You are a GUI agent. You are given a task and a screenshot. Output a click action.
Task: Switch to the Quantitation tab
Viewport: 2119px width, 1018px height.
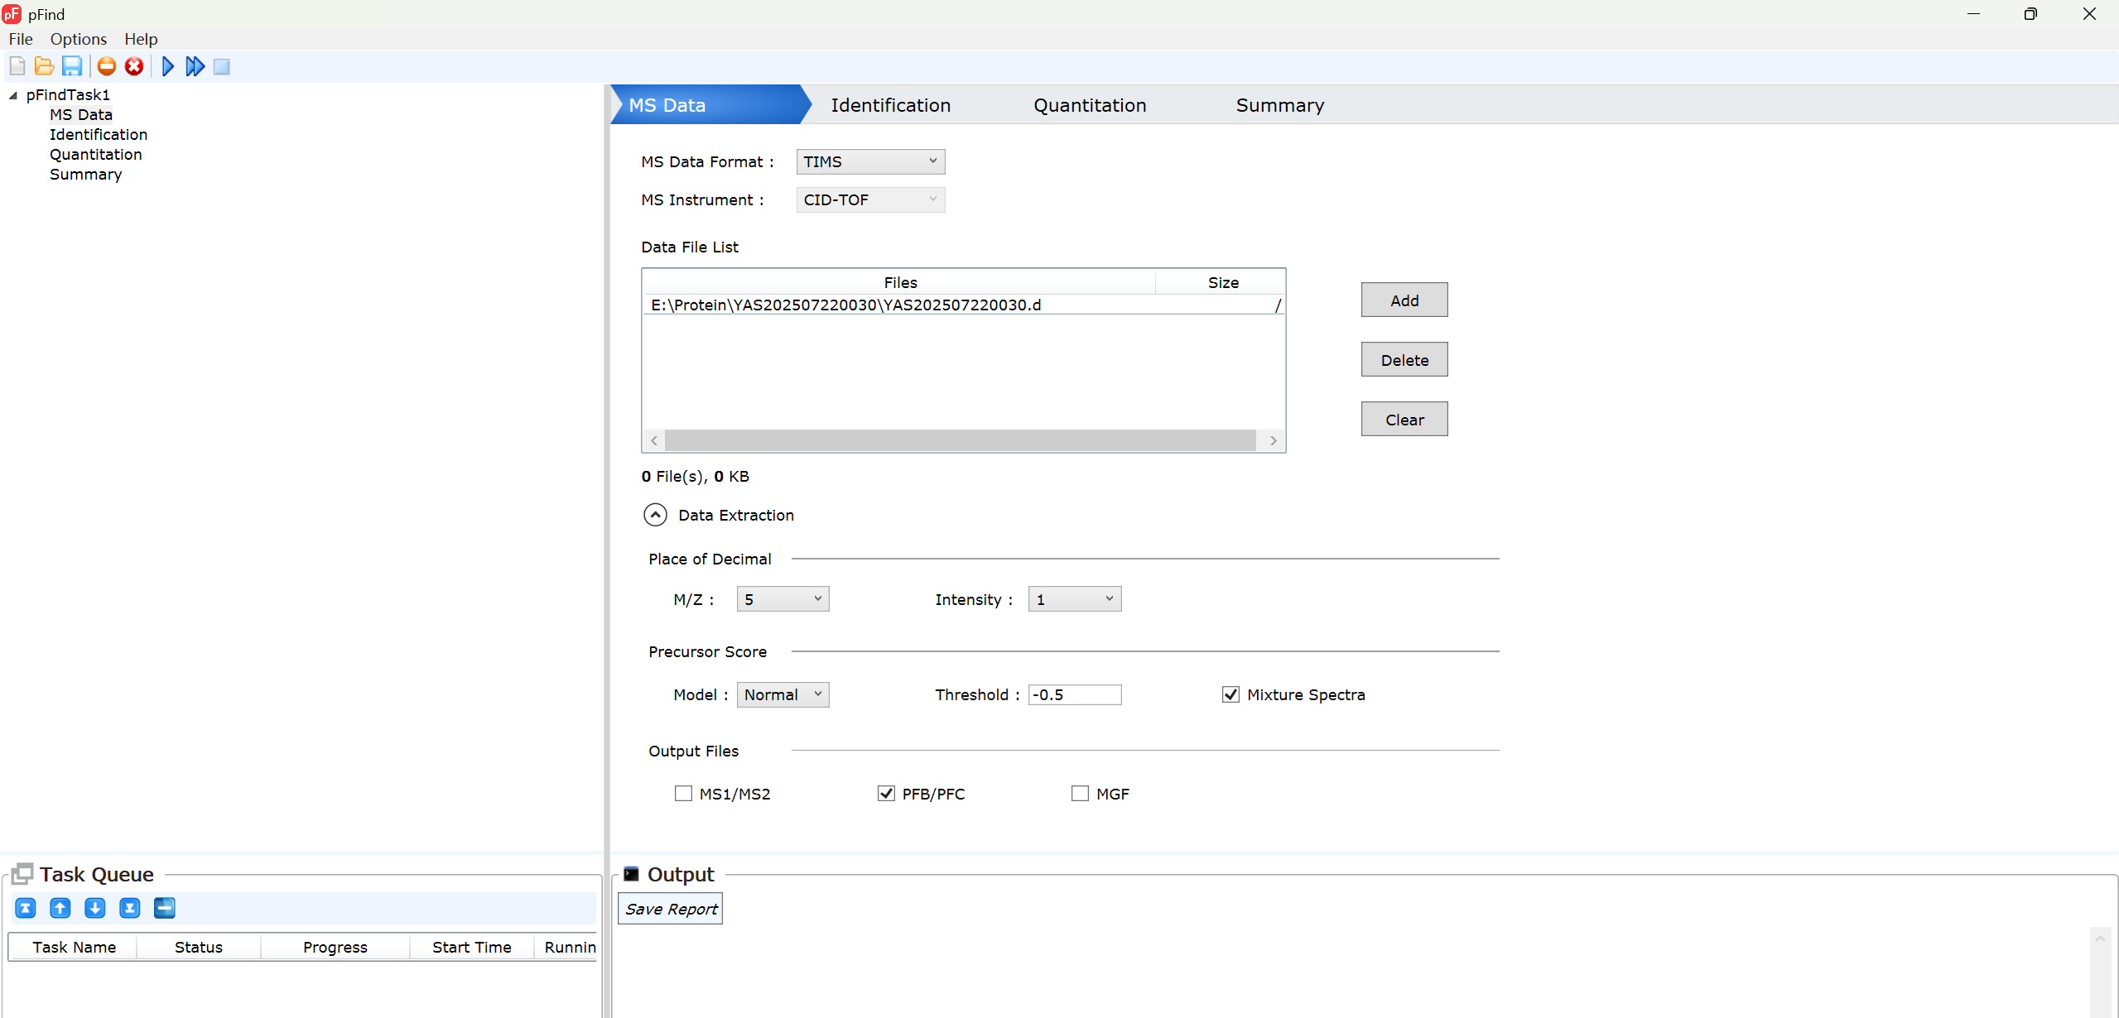pos(1090,105)
